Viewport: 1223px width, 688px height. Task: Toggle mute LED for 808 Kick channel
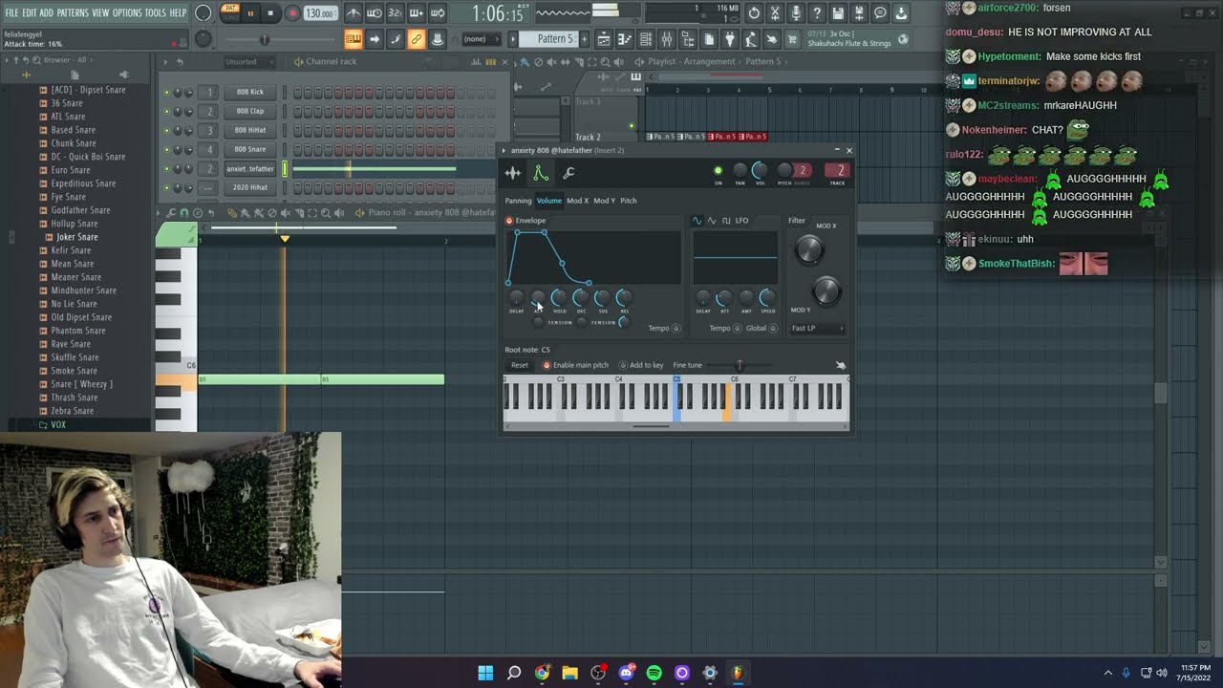166,93
